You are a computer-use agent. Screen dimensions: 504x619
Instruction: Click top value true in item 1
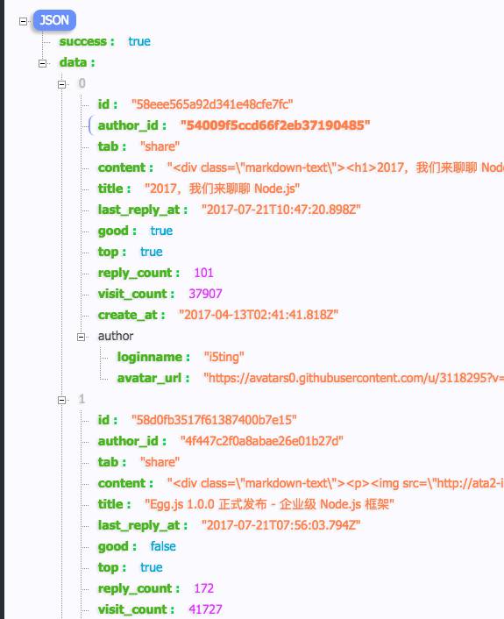[152, 567]
